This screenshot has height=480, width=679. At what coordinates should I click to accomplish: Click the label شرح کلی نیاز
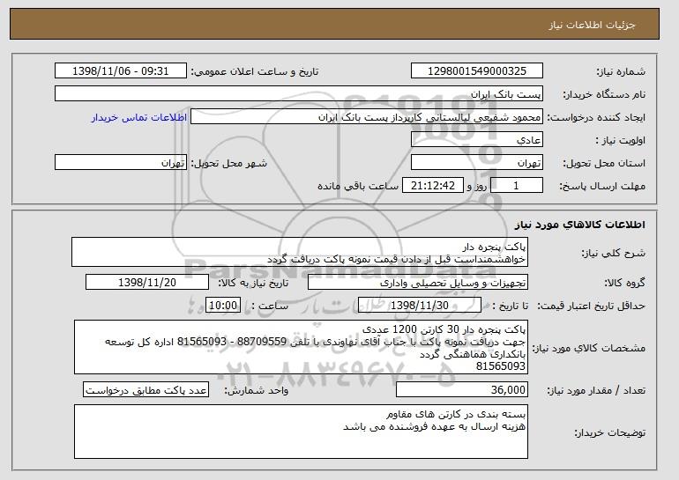[613, 253]
